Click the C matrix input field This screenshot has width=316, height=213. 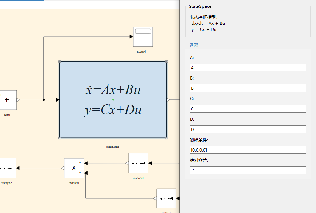248,109
